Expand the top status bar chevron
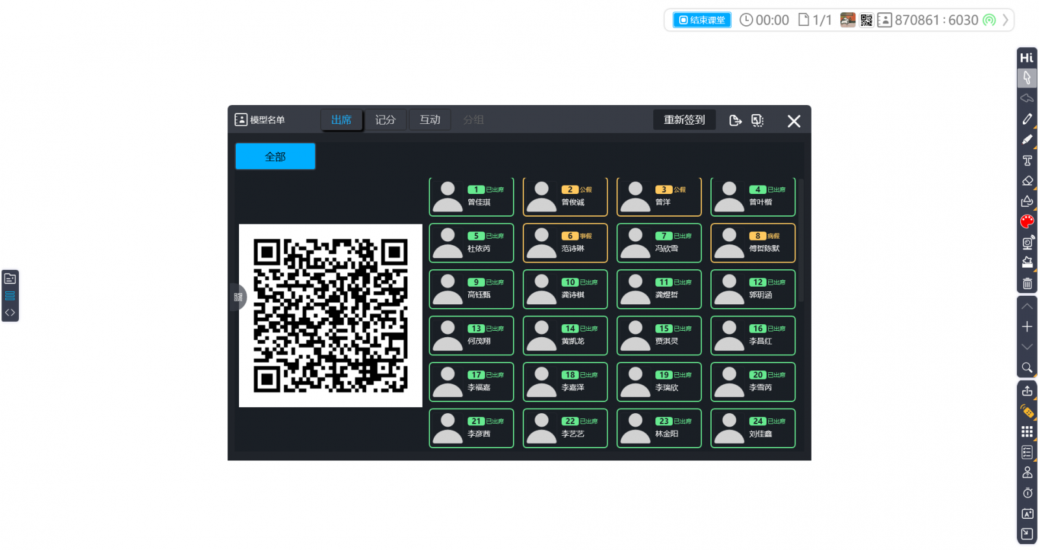This screenshot has height=550, width=1039. (x=1005, y=20)
